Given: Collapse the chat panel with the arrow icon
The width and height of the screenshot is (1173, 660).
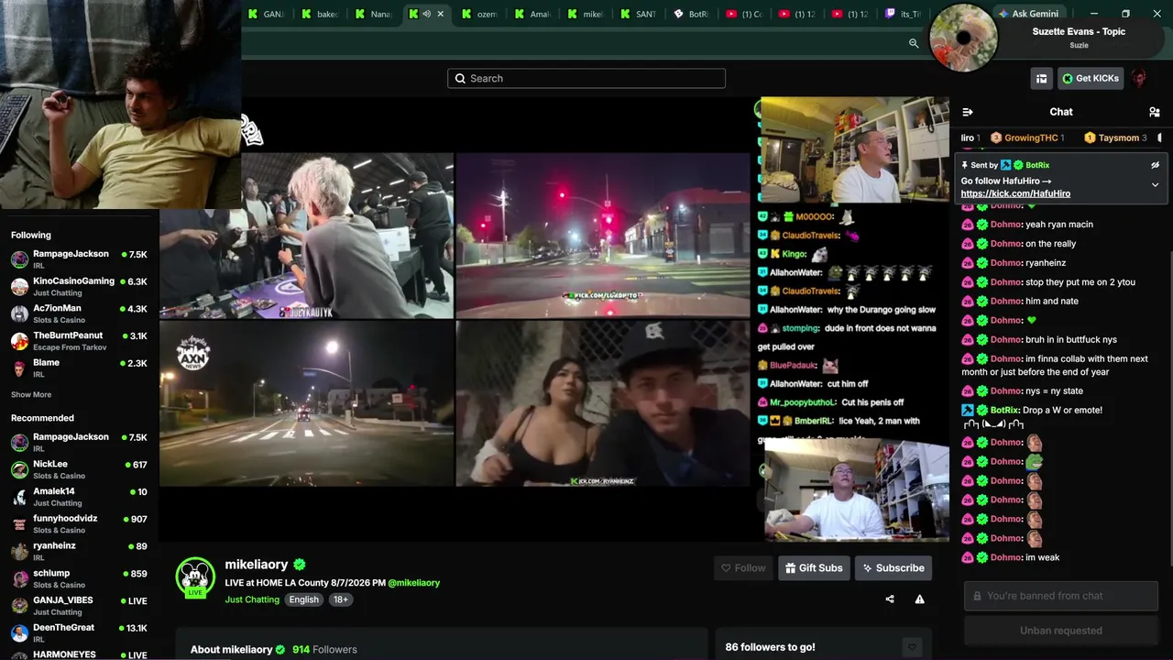Looking at the screenshot, I should click(967, 112).
